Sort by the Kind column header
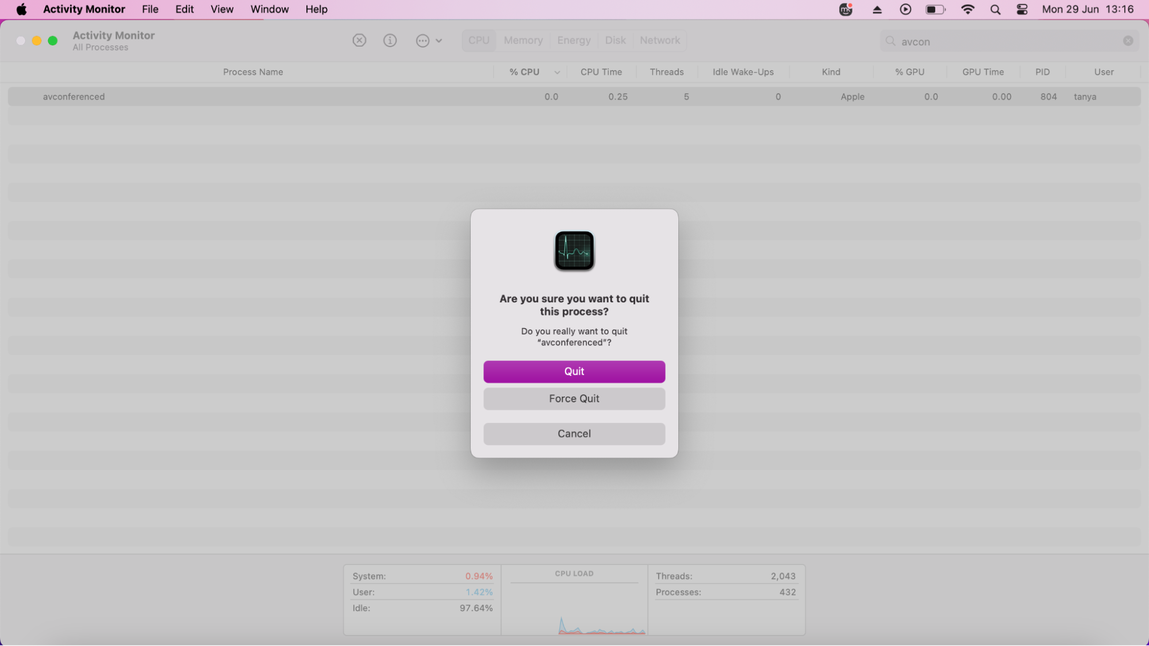 coord(831,72)
